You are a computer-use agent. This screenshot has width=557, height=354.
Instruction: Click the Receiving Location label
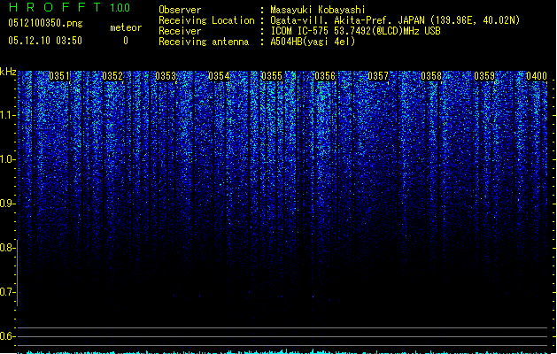coord(206,20)
